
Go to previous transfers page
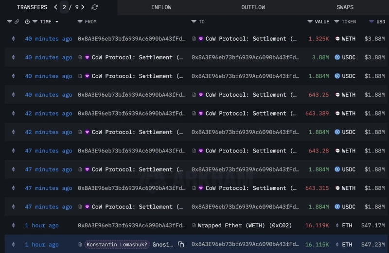pos(56,7)
